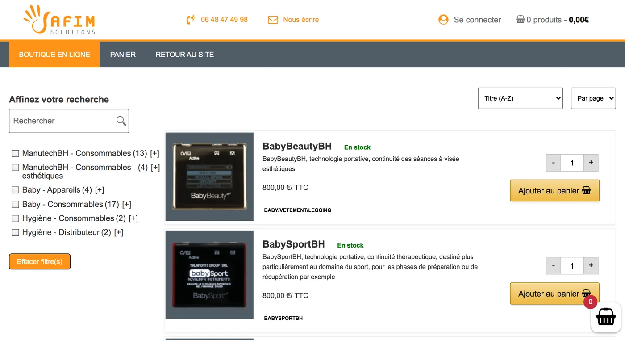Screen dimensions: 625x340
Task: Enable Hygiène - Consommables (2) filter
Action: [x=16, y=218]
